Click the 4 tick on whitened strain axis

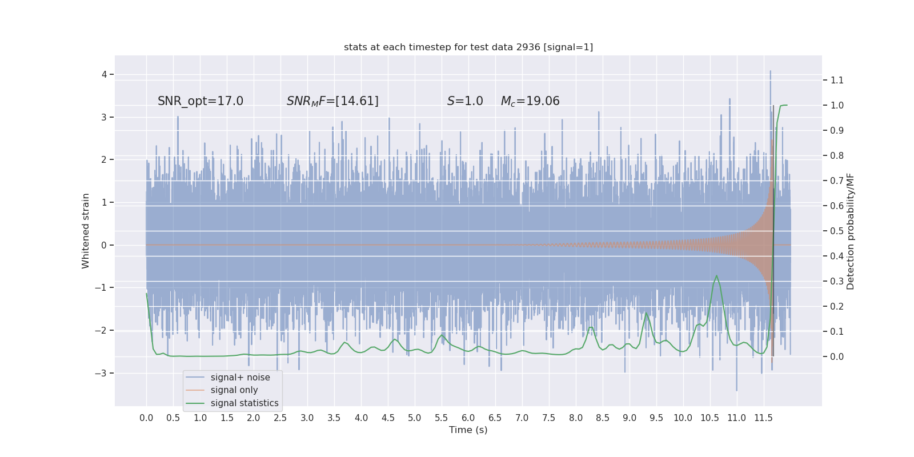[105, 74]
